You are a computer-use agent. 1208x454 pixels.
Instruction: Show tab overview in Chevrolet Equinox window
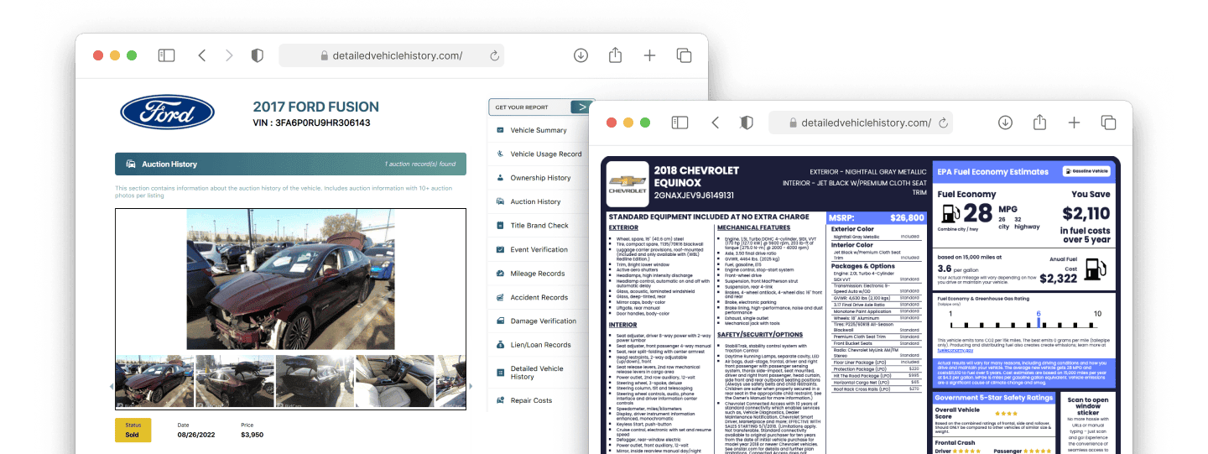click(1108, 123)
